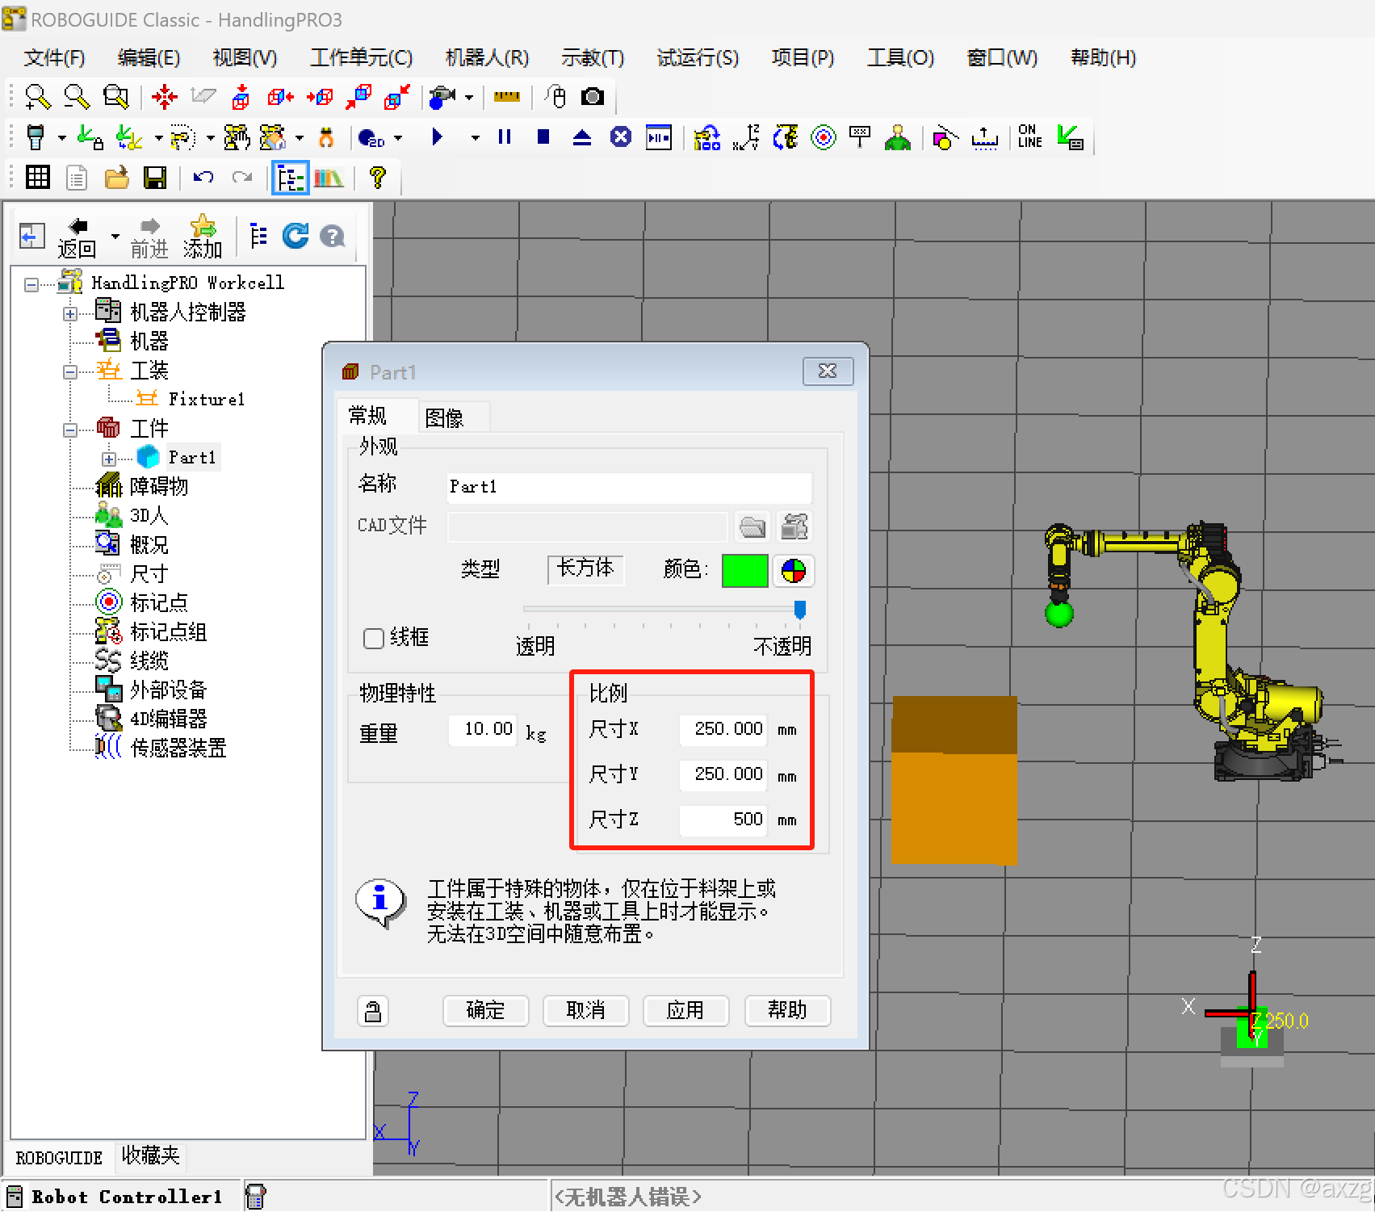Open the teach pendant icon
Image resolution: width=1375 pixels, height=1212 pixels.
coord(35,137)
